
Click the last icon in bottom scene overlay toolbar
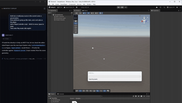(x=108, y=91)
